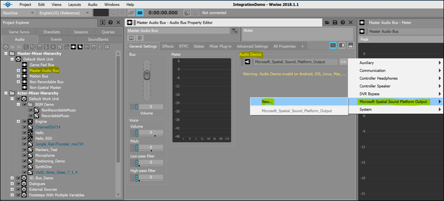
Task: Click the Switch Container icon in Project Explorer toolbar
Action: (46, 47)
